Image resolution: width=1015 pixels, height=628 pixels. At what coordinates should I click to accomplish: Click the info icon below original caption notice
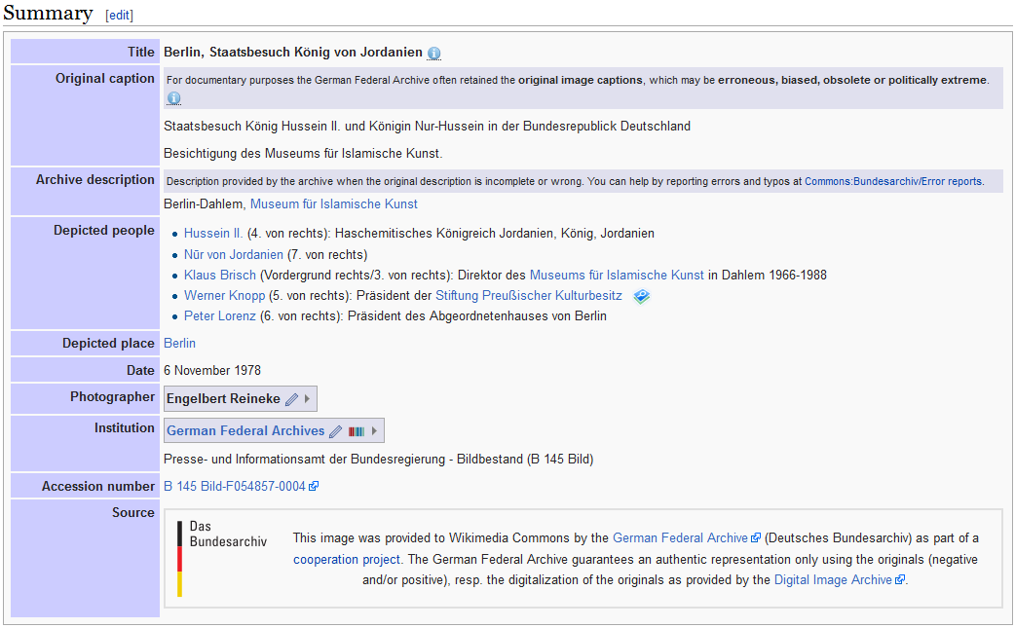(173, 98)
